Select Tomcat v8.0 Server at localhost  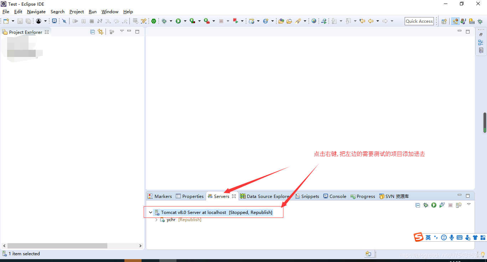(213, 213)
